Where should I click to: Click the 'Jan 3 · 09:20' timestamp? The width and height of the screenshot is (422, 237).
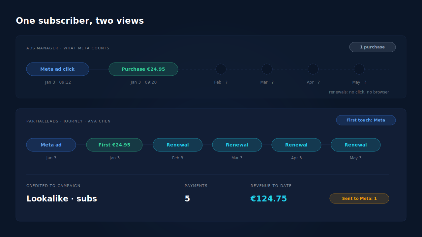(144, 82)
